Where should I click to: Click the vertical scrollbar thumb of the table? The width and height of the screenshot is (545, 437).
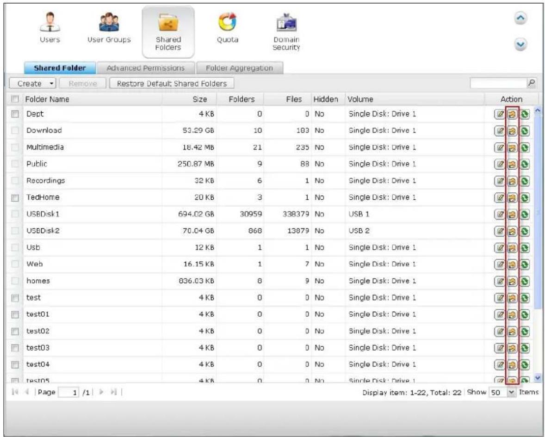pyautogui.click(x=538, y=212)
